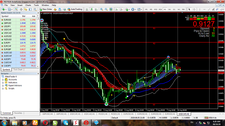Open the Windows Start button
Screen dimensions: 225x126
[4, 123]
